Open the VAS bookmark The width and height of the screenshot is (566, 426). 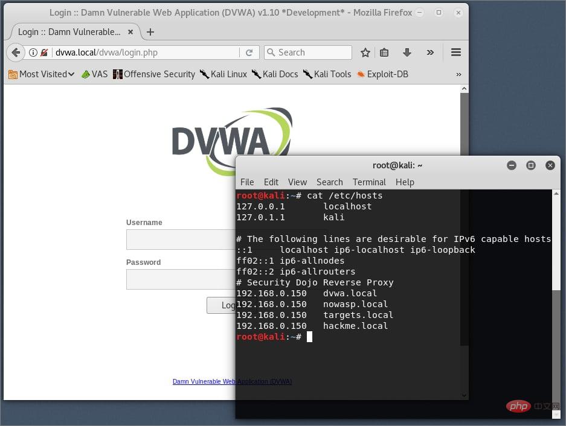click(95, 74)
